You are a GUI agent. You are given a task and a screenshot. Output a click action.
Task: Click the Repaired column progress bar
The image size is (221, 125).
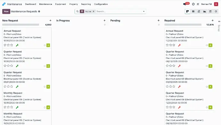[183, 25]
